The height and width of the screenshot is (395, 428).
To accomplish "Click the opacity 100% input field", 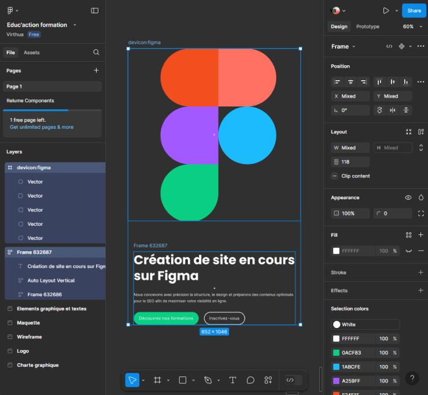I will [x=350, y=214].
